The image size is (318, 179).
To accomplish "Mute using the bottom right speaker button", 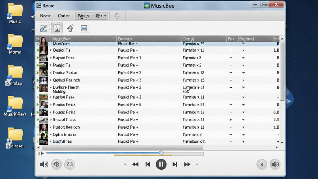I will click(x=275, y=164).
